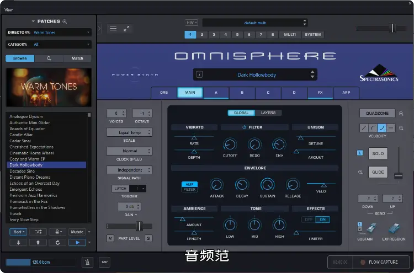Viewport: 414px width, 273px height.
Task: Switch to layer A tab
Action: pyautogui.click(x=216, y=93)
